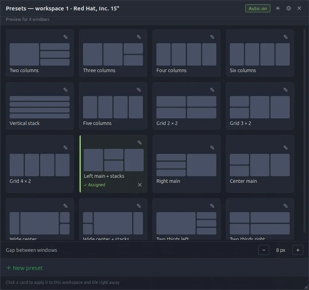309x290 pixels.
Task: Increase gap between windows
Action: [x=297, y=250]
